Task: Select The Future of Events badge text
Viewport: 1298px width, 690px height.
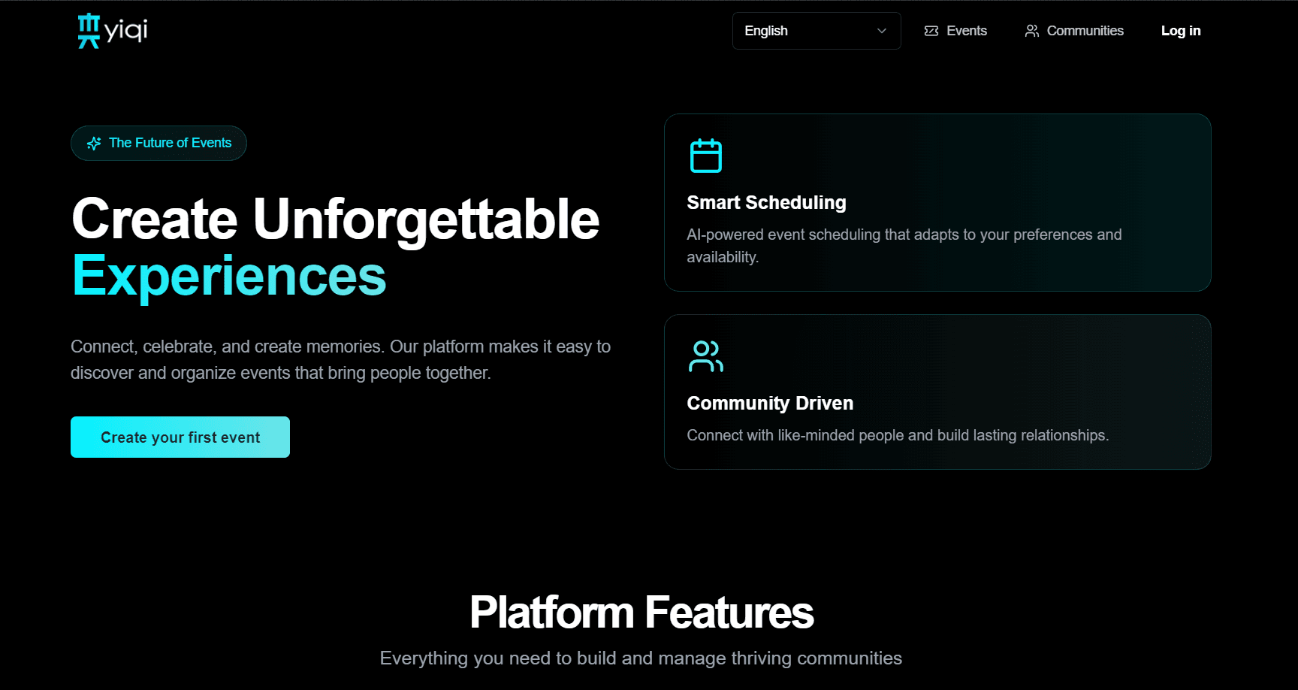Action: click(170, 143)
